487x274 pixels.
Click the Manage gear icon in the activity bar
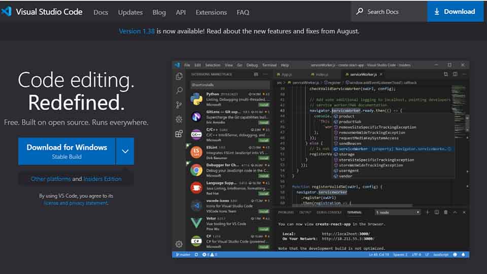click(179, 244)
